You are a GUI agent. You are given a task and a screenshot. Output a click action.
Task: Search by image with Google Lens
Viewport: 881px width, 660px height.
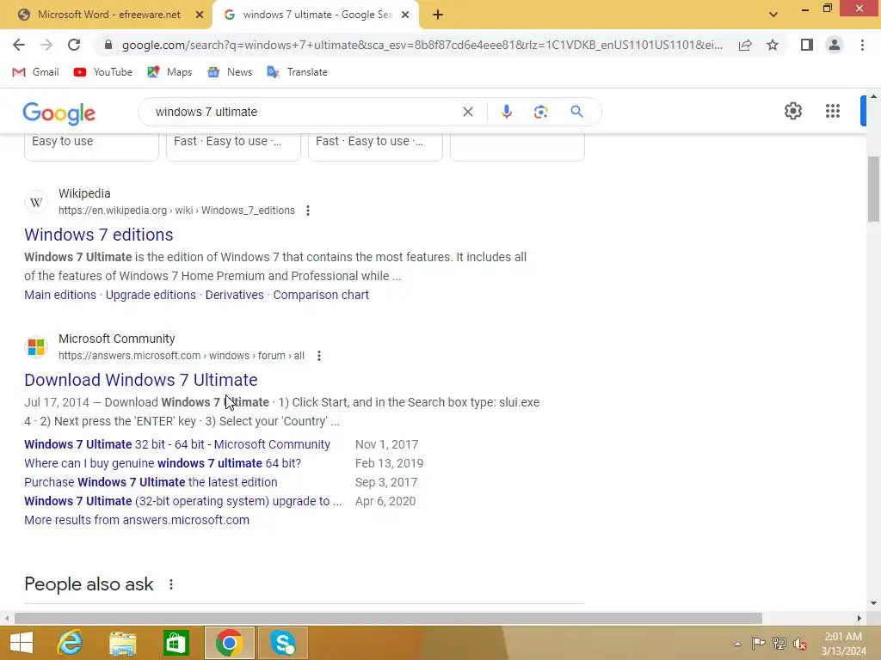click(540, 112)
